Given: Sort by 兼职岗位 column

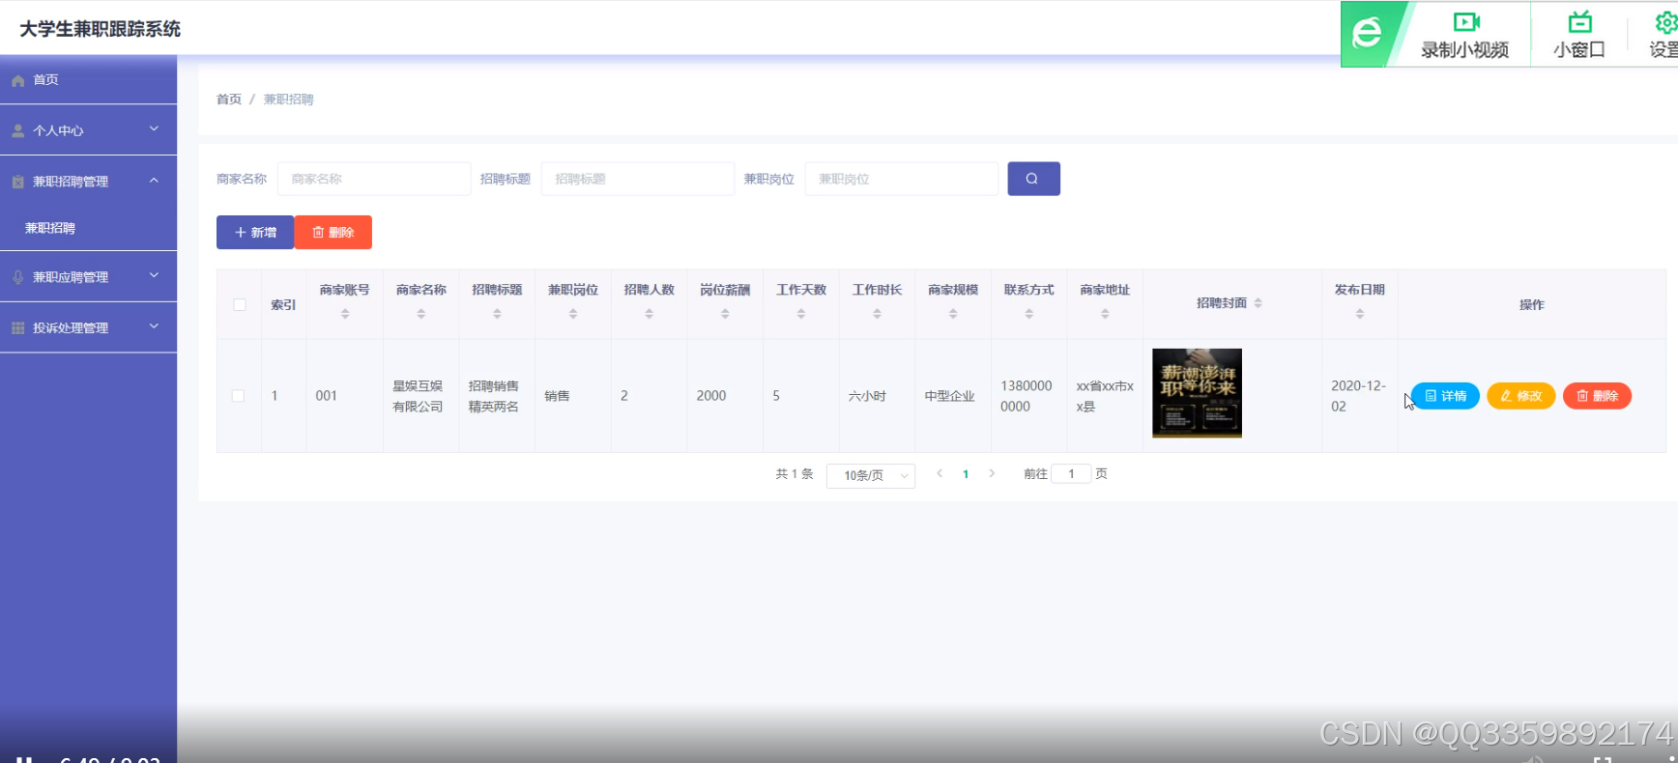Looking at the screenshot, I should pos(573,314).
